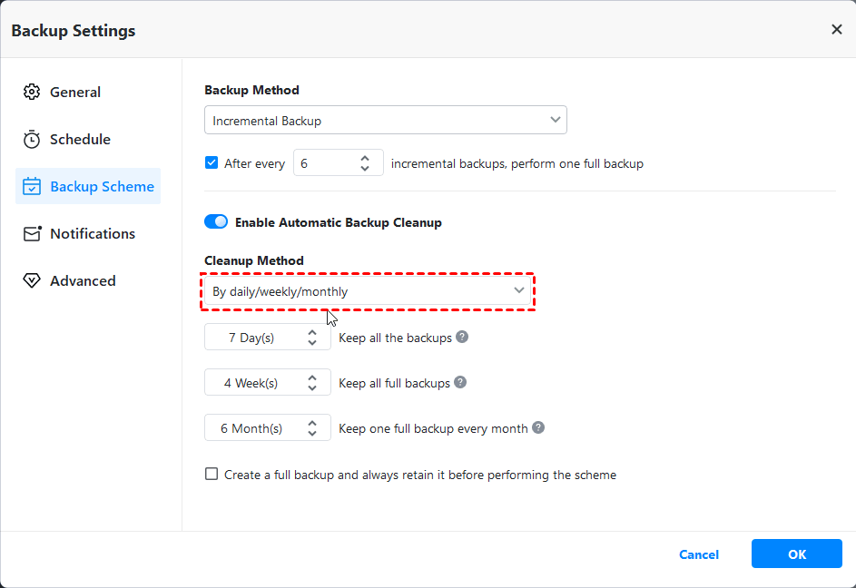This screenshot has height=588, width=856.
Task: Disable Enable Automatic Backup Cleanup
Action: pyautogui.click(x=216, y=221)
